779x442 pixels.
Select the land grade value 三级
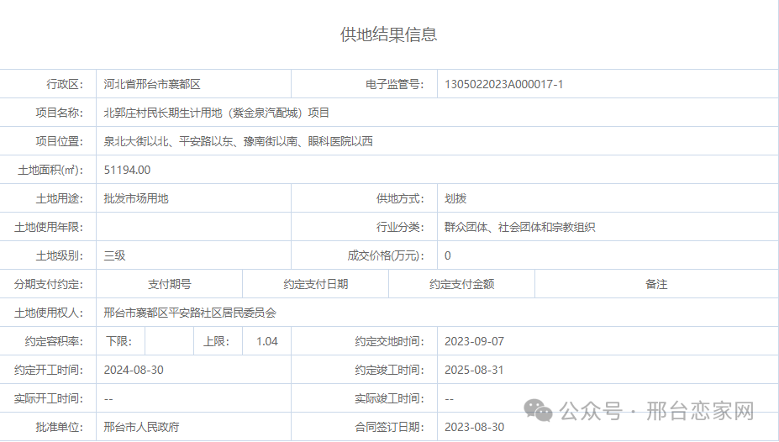tap(114, 255)
